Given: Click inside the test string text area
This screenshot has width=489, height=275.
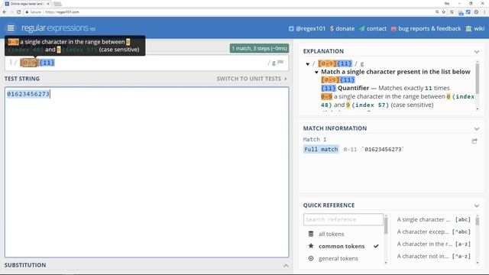Looking at the screenshot, I should tap(147, 172).
